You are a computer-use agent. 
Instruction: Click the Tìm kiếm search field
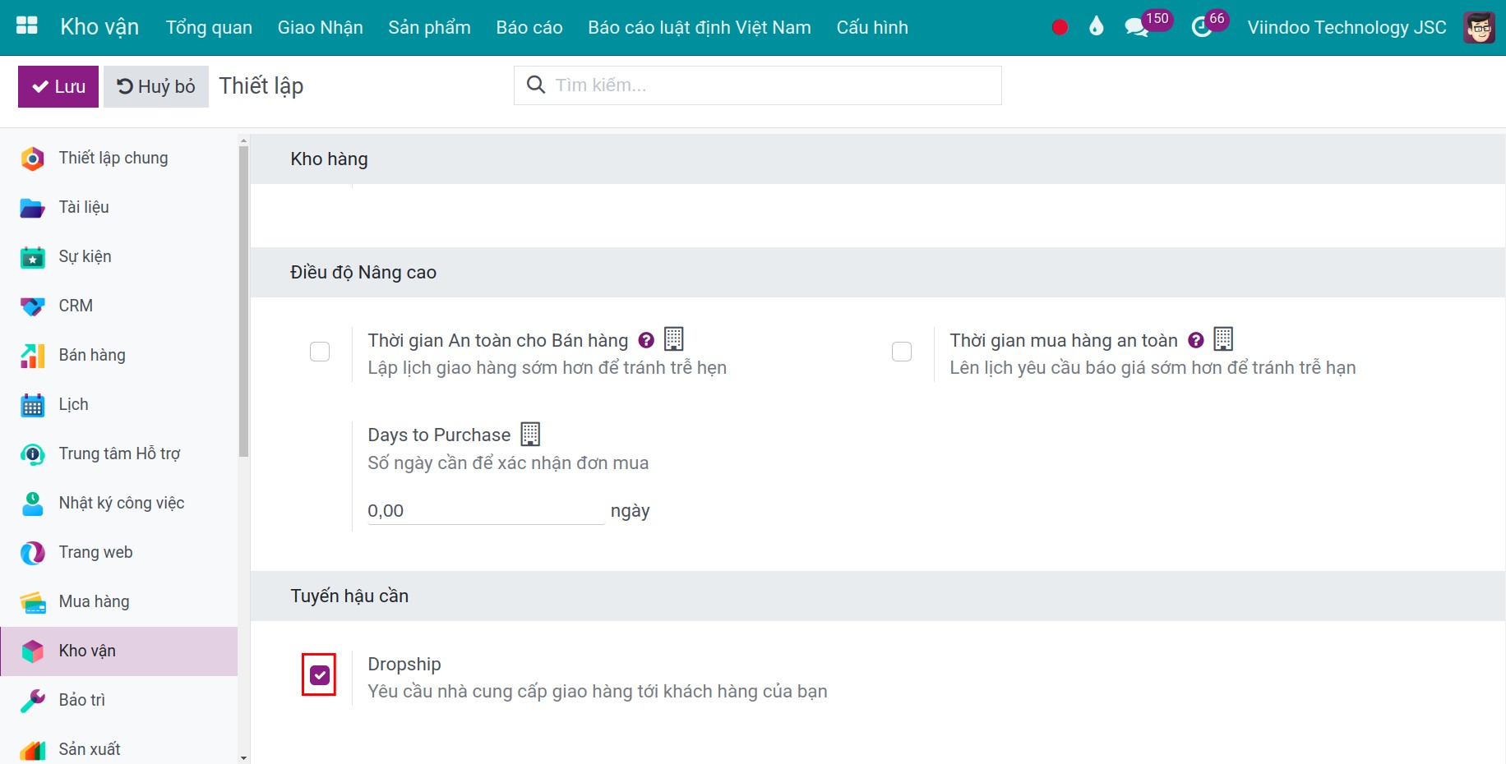[758, 85]
